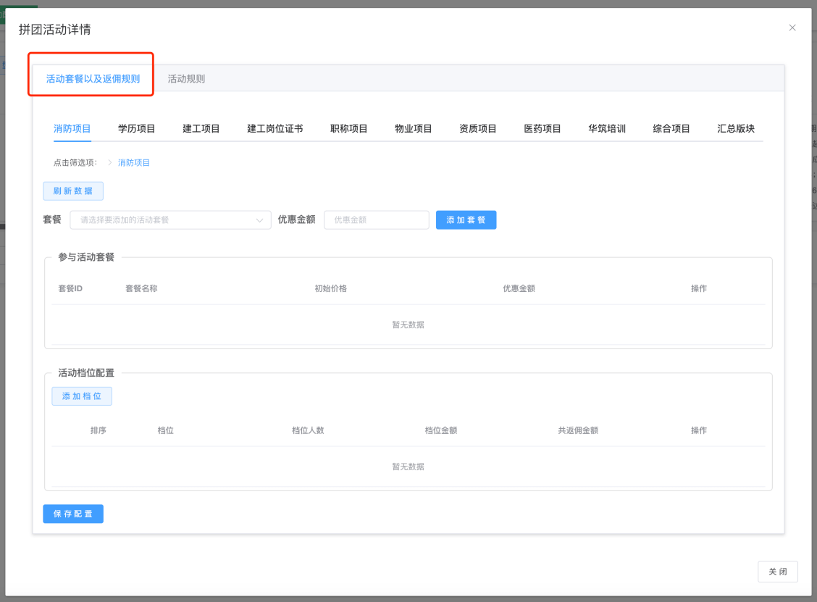
Task: Focus the 优惠金额 input field
Action: 376,220
